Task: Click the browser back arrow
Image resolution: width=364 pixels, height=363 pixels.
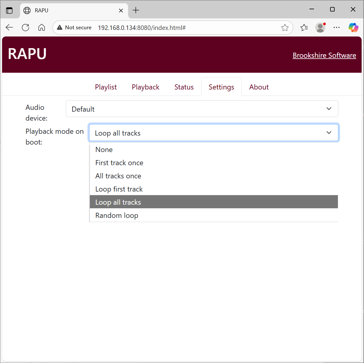Action: pos(9,28)
